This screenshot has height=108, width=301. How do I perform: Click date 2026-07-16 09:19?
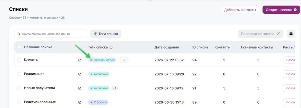tap(169, 88)
